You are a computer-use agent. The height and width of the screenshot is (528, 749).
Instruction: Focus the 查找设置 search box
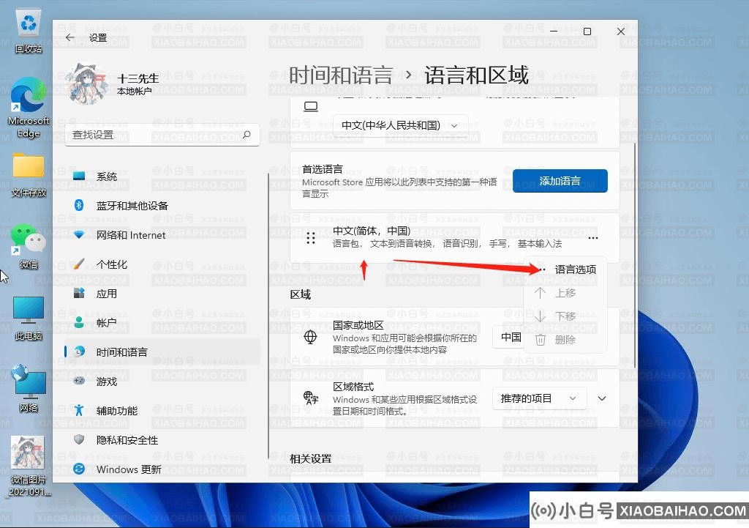click(162, 135)
